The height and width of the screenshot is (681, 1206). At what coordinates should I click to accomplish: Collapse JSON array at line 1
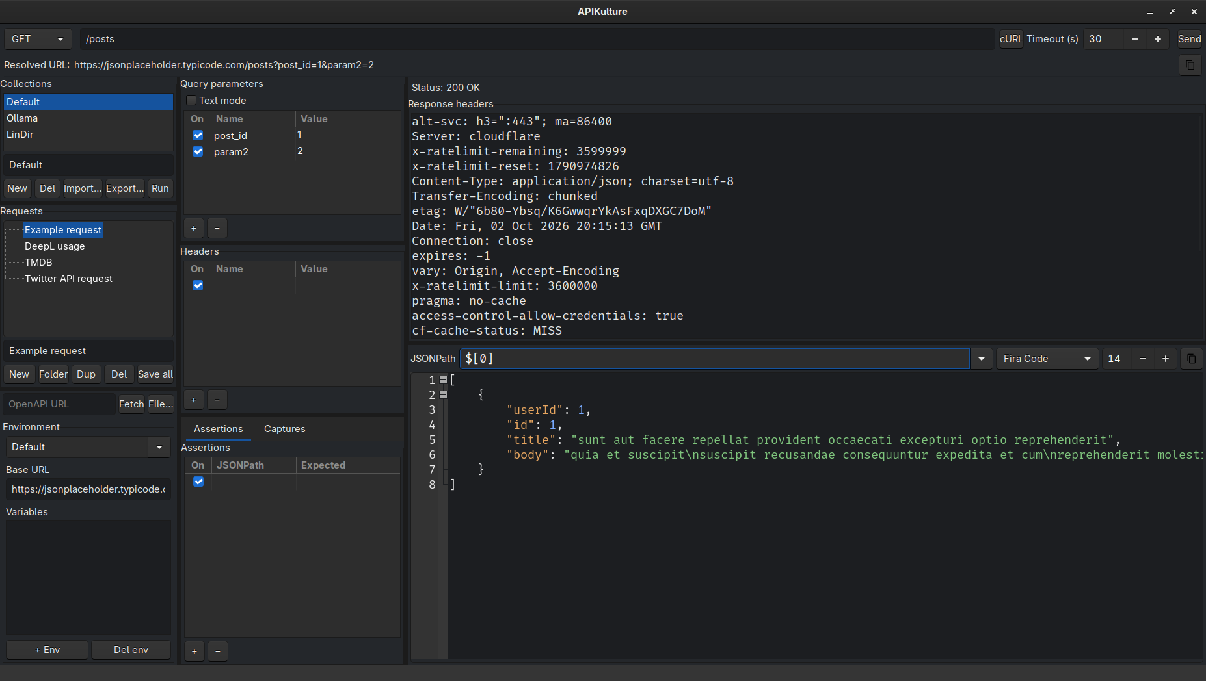[x=444, y=380]
